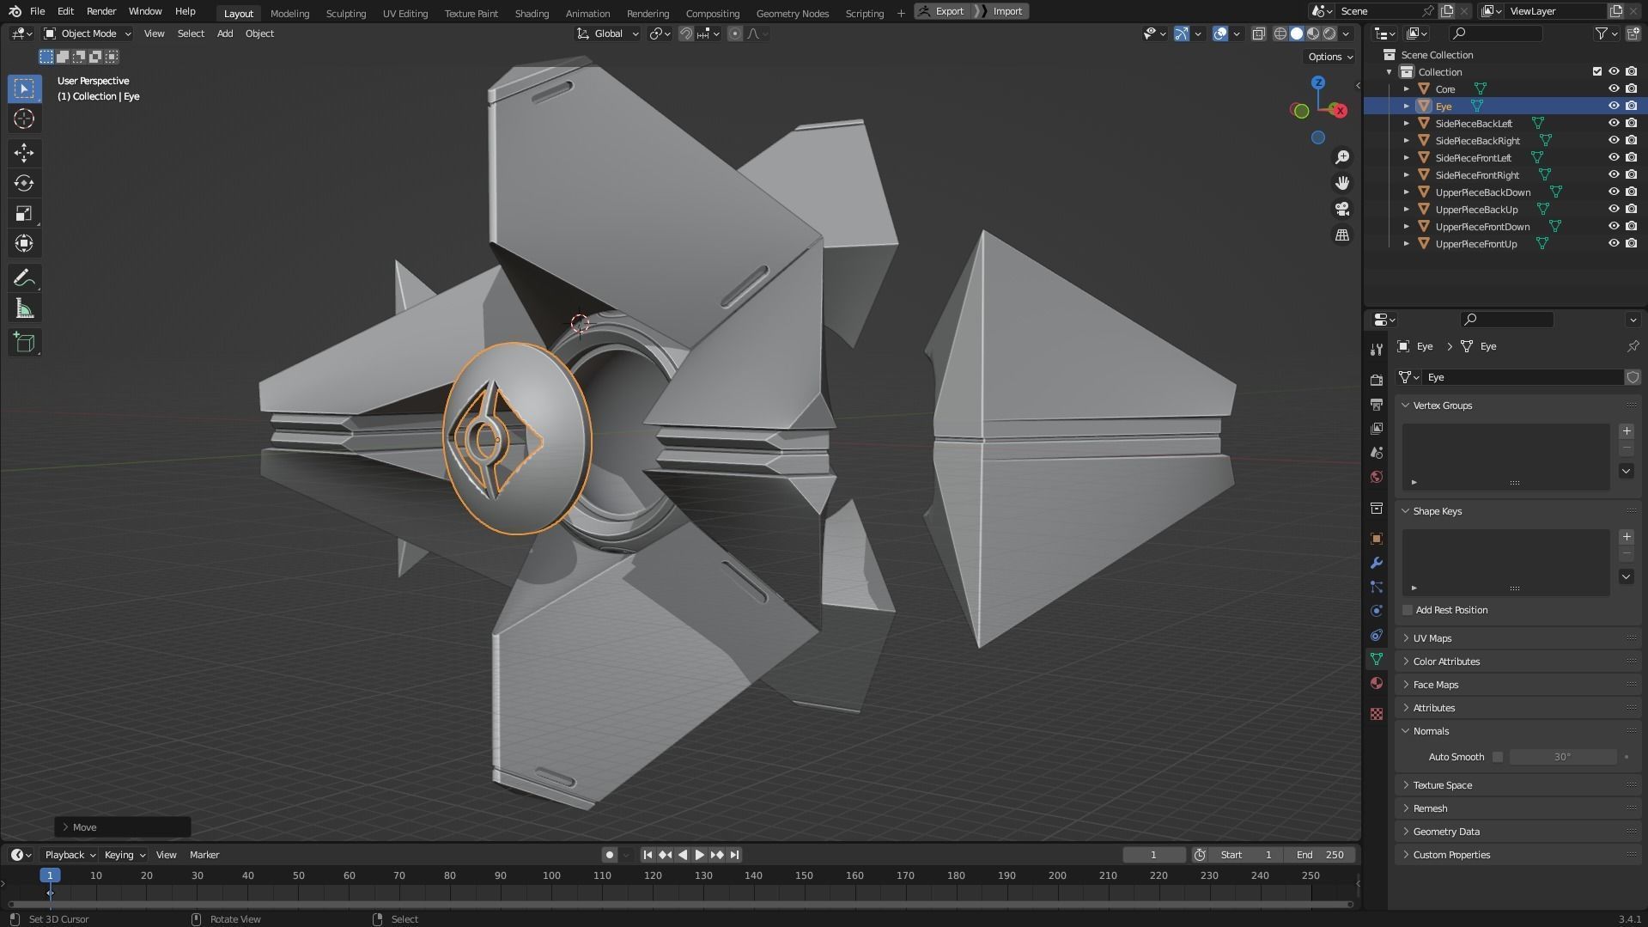1648x927 pixels.
Task: Click the End frame field
Action: [1320, 855]
